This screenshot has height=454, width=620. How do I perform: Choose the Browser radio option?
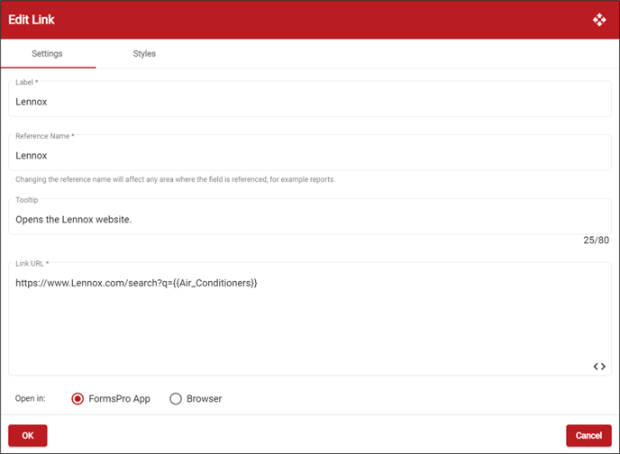[176, 399]
